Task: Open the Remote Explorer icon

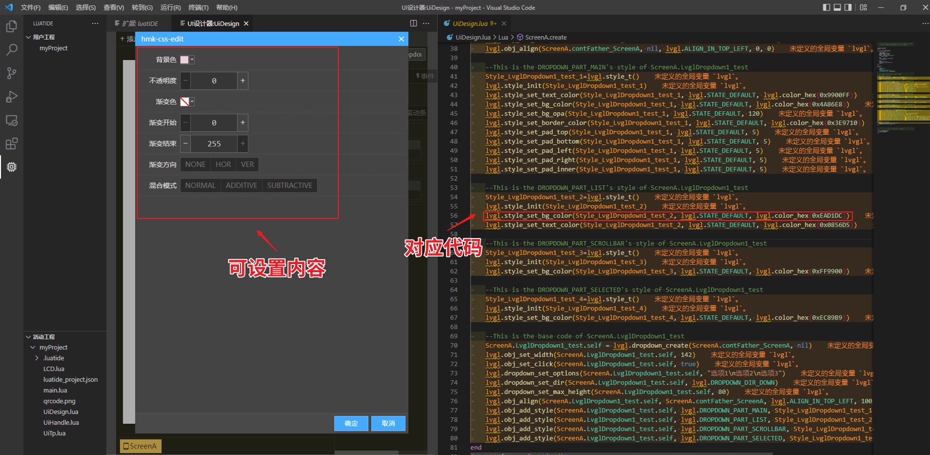Action: click(12, 121)
